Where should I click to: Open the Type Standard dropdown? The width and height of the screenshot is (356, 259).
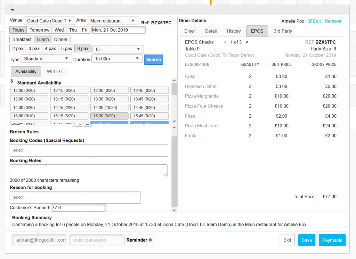coord(46,59)
